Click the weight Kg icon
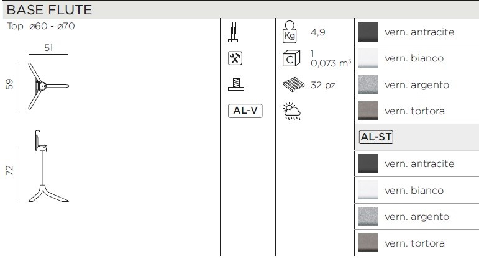Image resolution: width=479 pixels, height=259 pixels. click(x=290, y=32)
